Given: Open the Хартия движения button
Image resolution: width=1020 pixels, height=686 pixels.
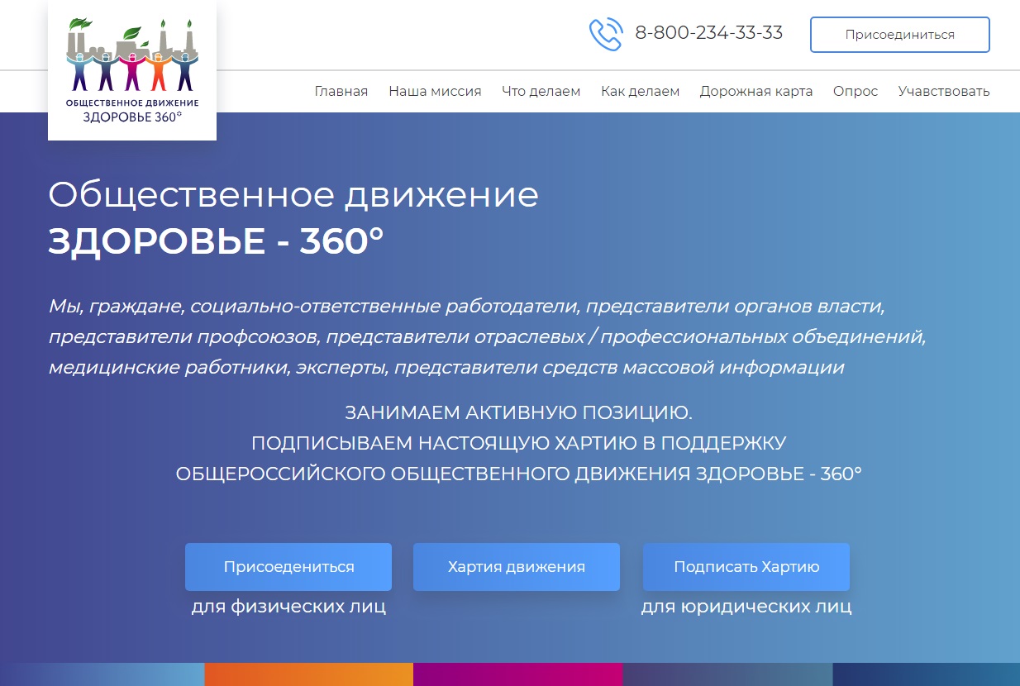Looking at the screenshot, I should coord(517,567).
